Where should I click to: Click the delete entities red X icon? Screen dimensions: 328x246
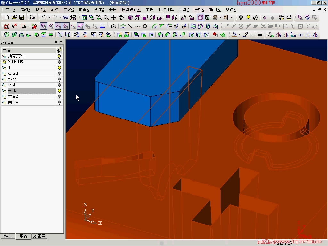click(34, 26)
